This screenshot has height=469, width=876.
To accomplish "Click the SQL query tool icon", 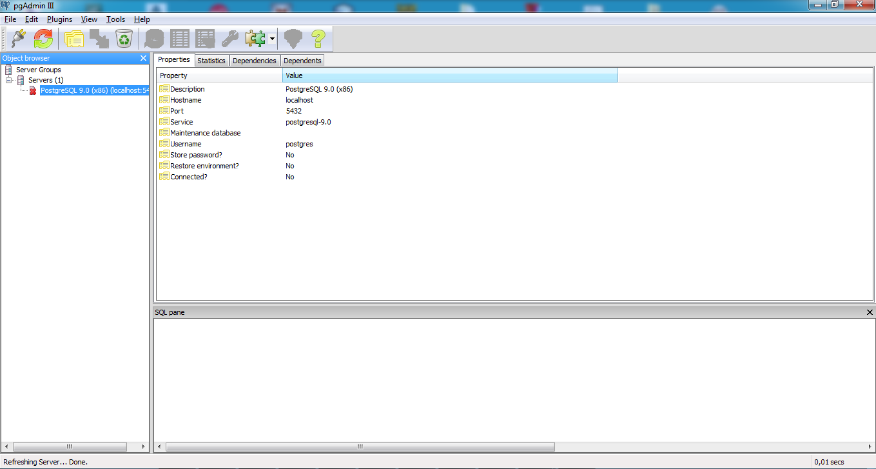I will pyautogui.click(x=155, y=39).
